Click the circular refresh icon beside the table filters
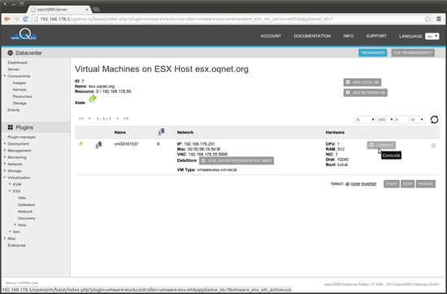447x294 pixels. (x=434, y=120)
